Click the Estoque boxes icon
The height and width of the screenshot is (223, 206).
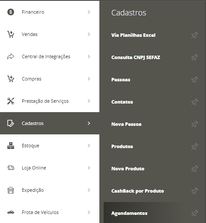[x=11, y=146]
